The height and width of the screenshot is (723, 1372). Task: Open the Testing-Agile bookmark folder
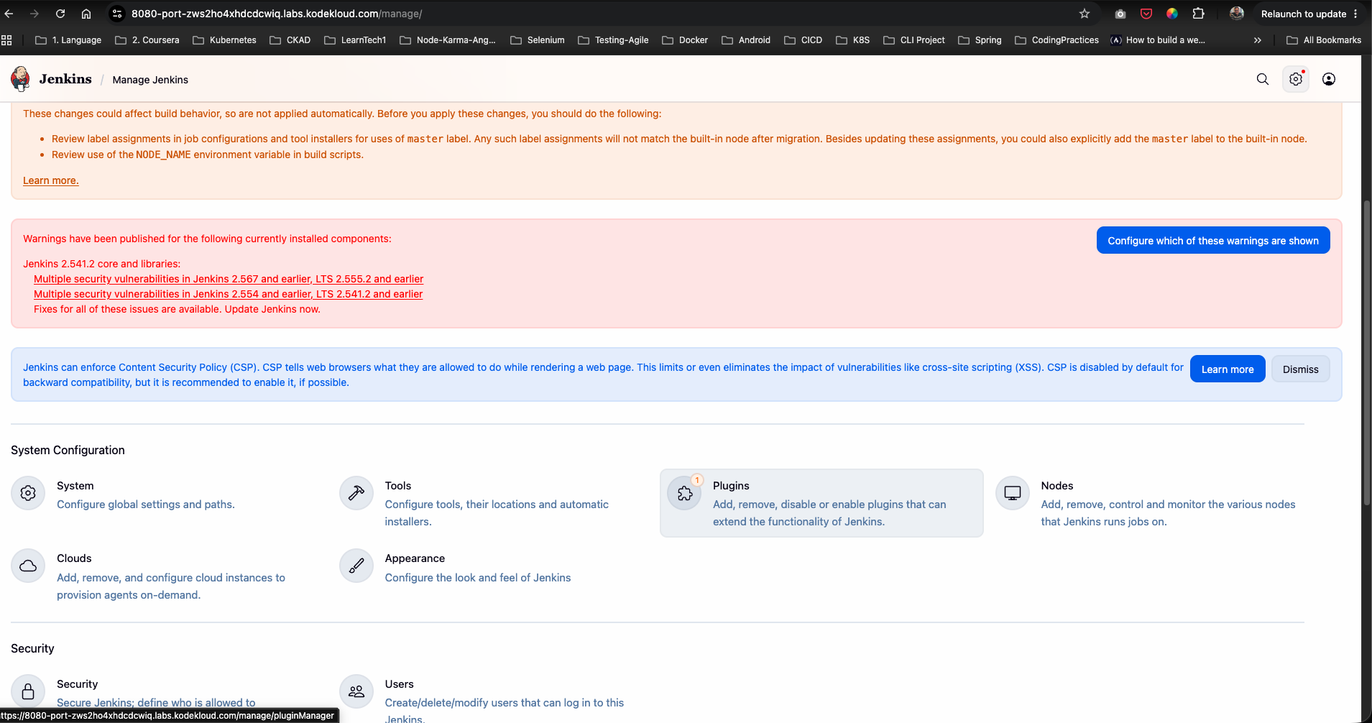[613, 40]
